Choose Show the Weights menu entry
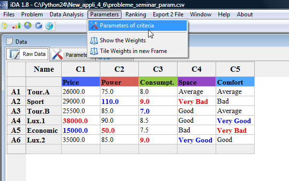This screenshot has width=289, height=181. 138,40
